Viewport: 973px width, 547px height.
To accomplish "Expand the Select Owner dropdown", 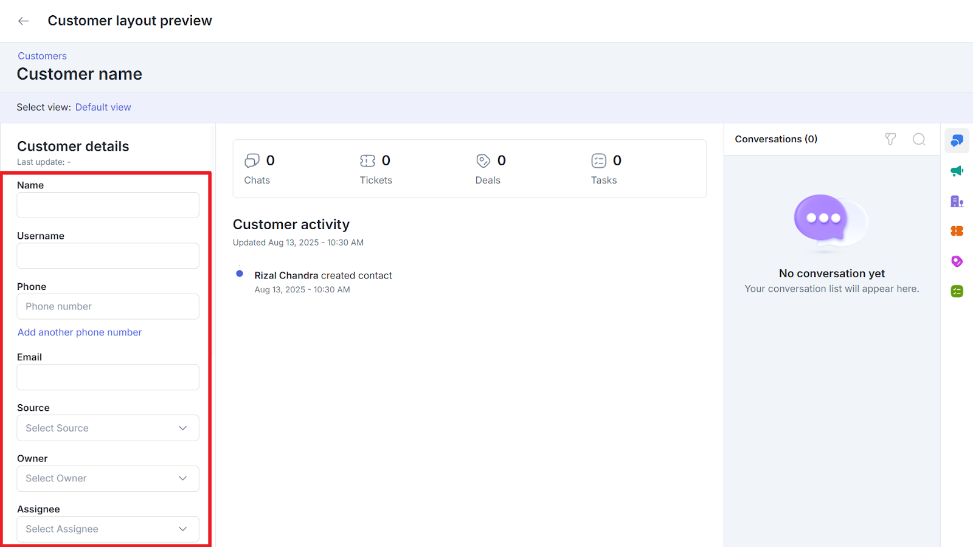I will coord(108,478).
